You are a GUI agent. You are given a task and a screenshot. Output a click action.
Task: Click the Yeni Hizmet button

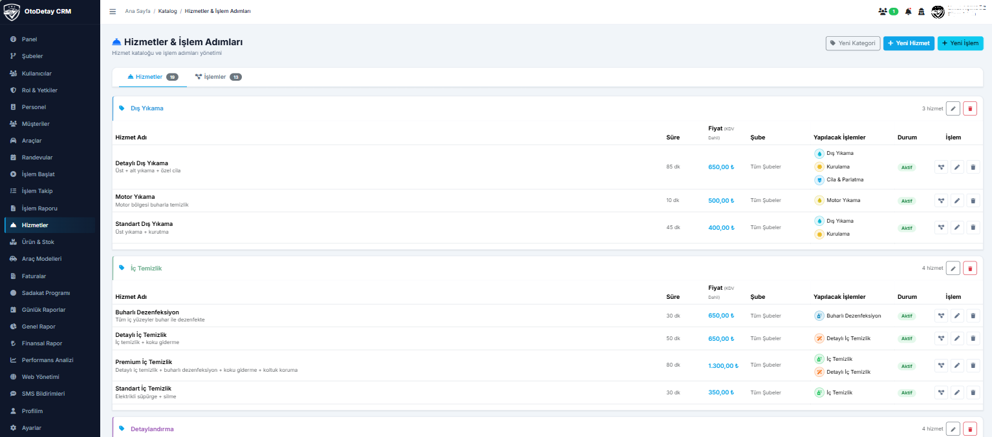(x=909, y=43)
